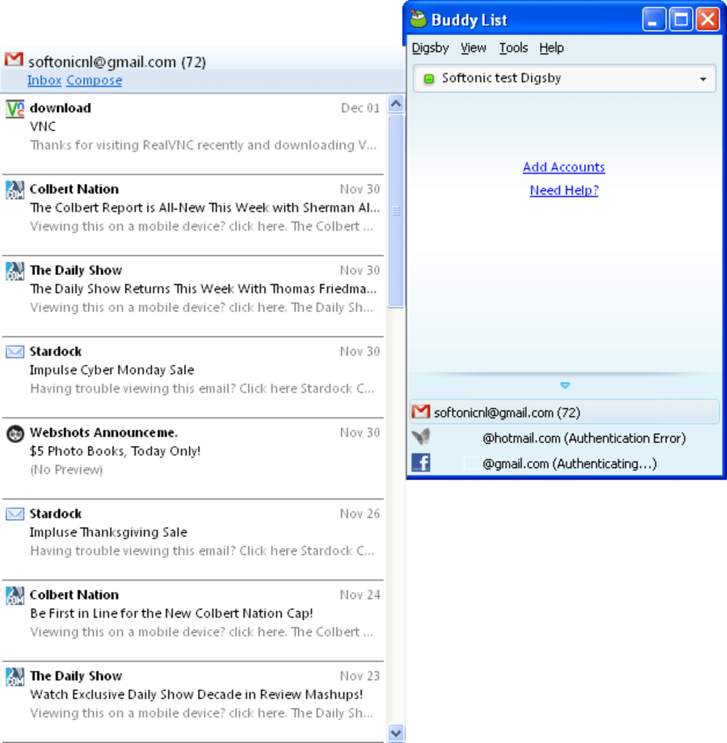Click the Need Help? link
This screenshot has width=727, height=743.
[564, 190]
